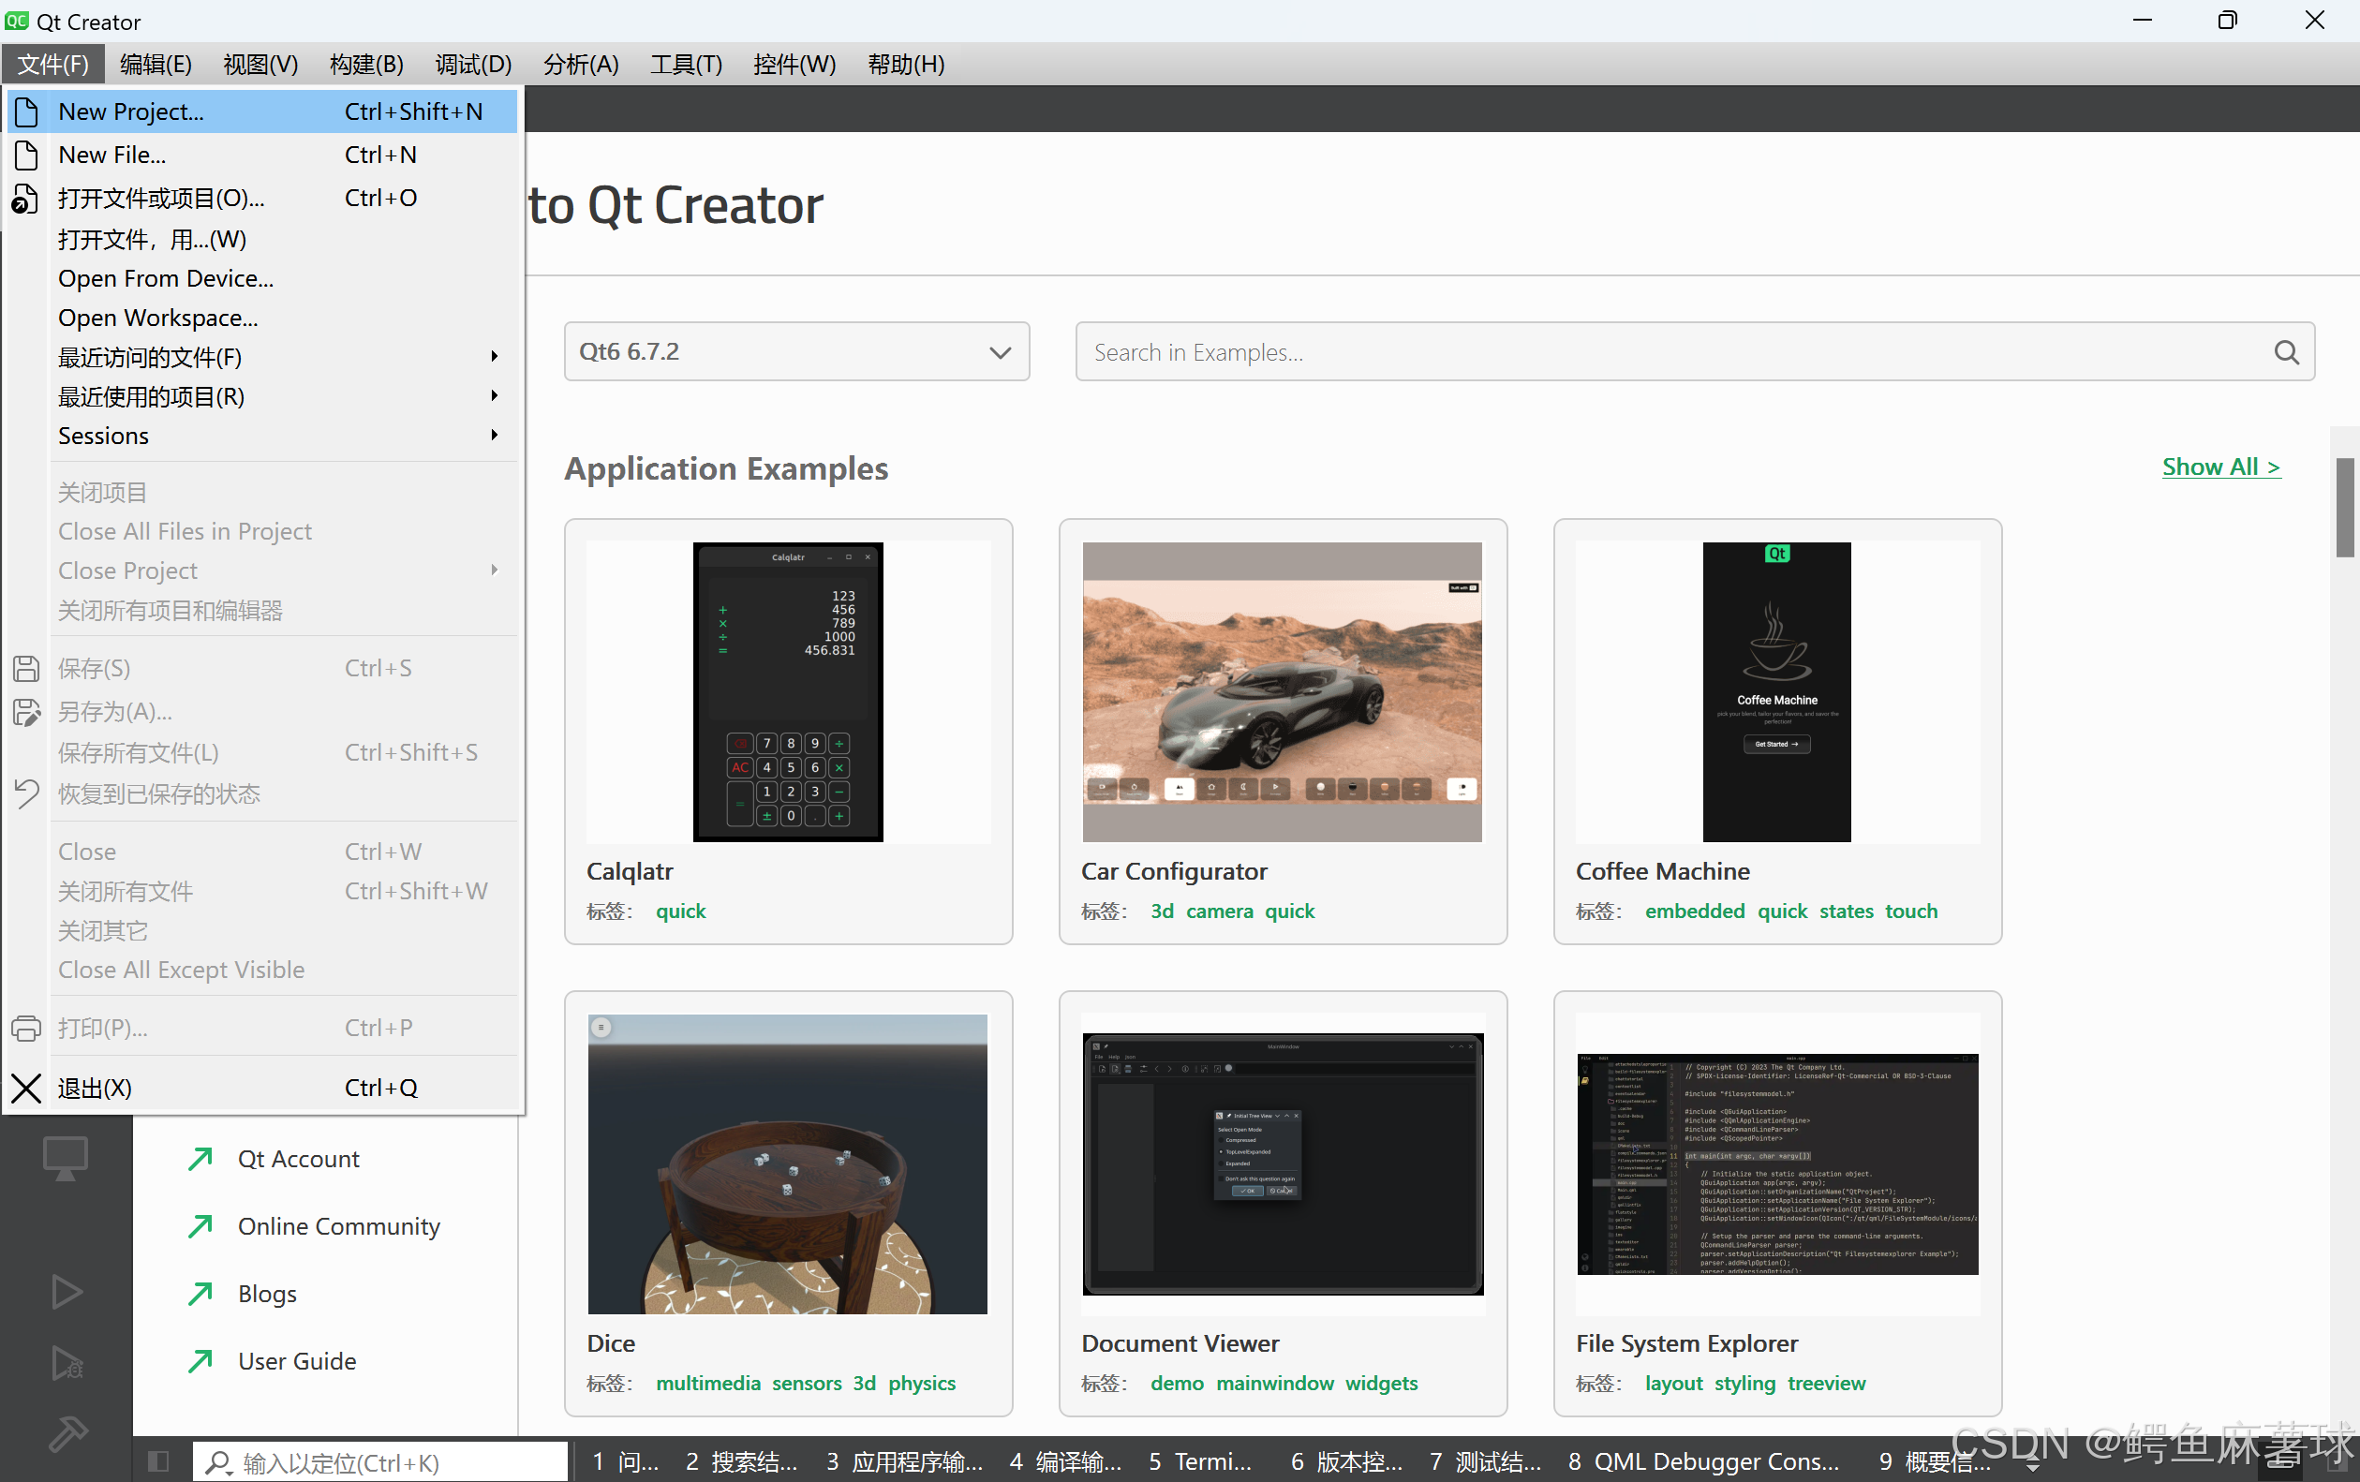Select Open From Device... menu entry
The image size is (2360, 1482).
[262, 278]
